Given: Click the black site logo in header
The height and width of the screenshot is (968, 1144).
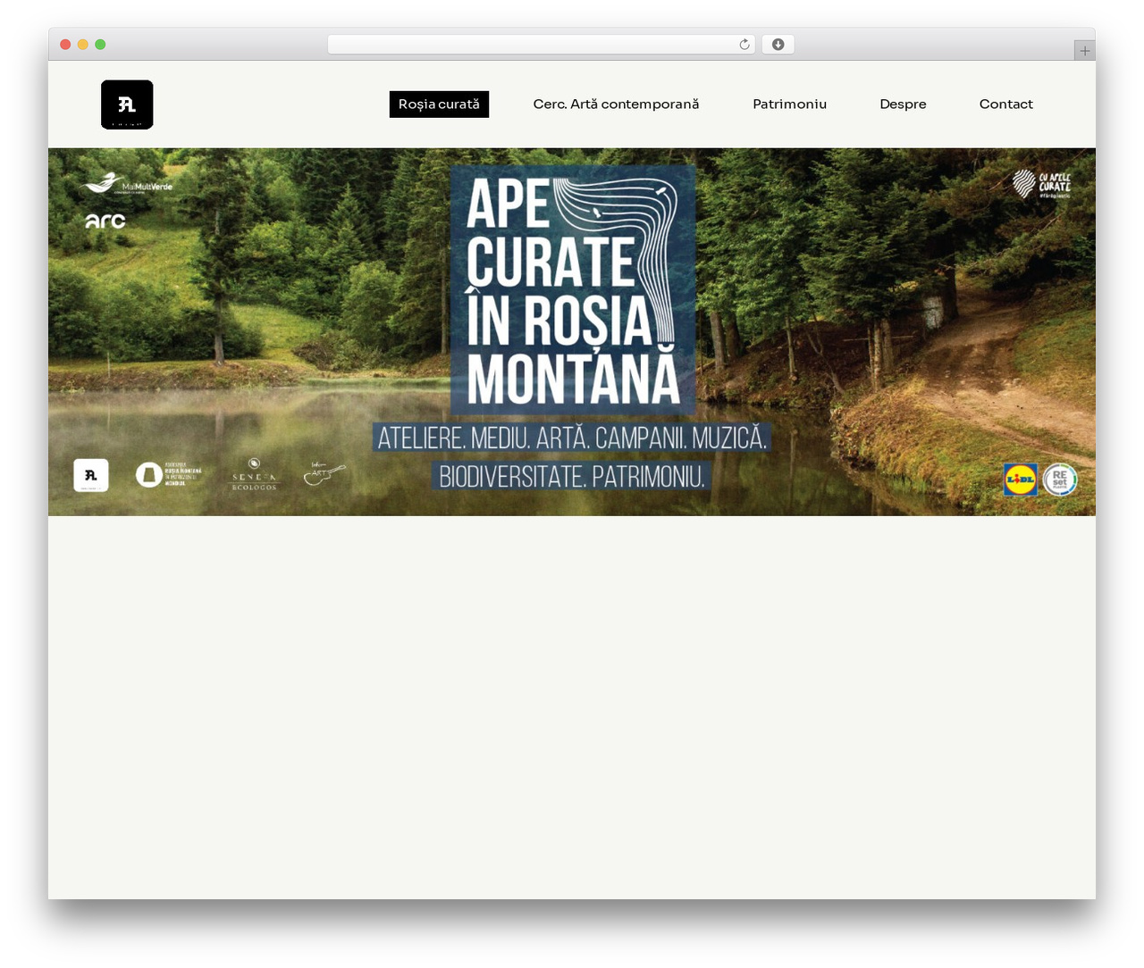Looking at the screenshot, I should (127, 104).
